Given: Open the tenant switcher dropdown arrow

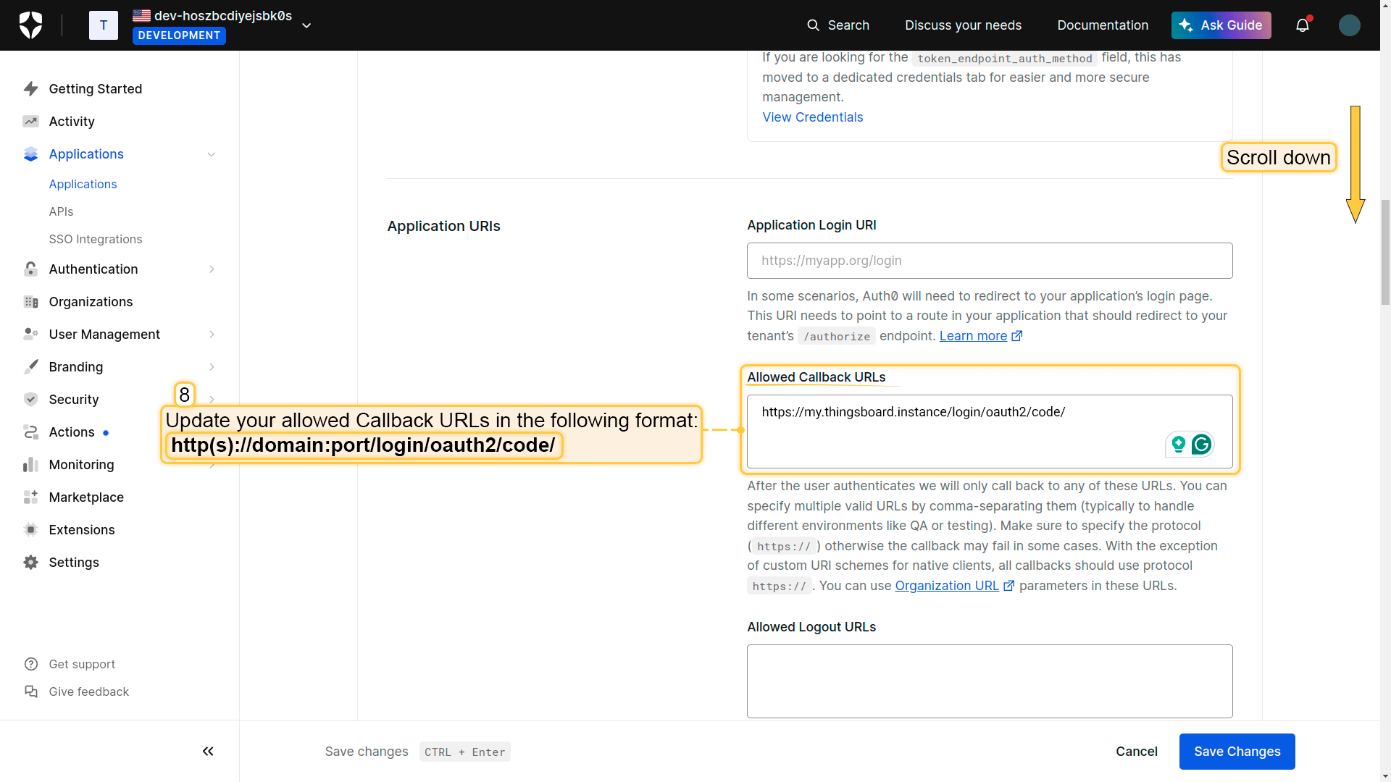Looking at the screenshot, I should point(306,25).
